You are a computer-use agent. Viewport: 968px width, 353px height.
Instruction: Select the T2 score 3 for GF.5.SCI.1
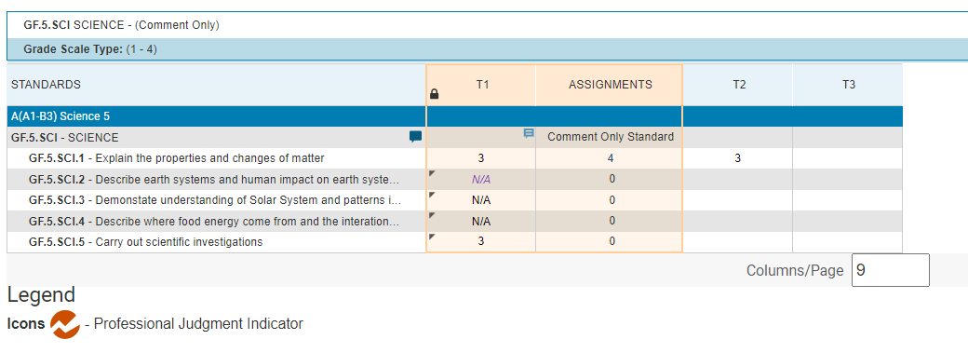(738, 158)
